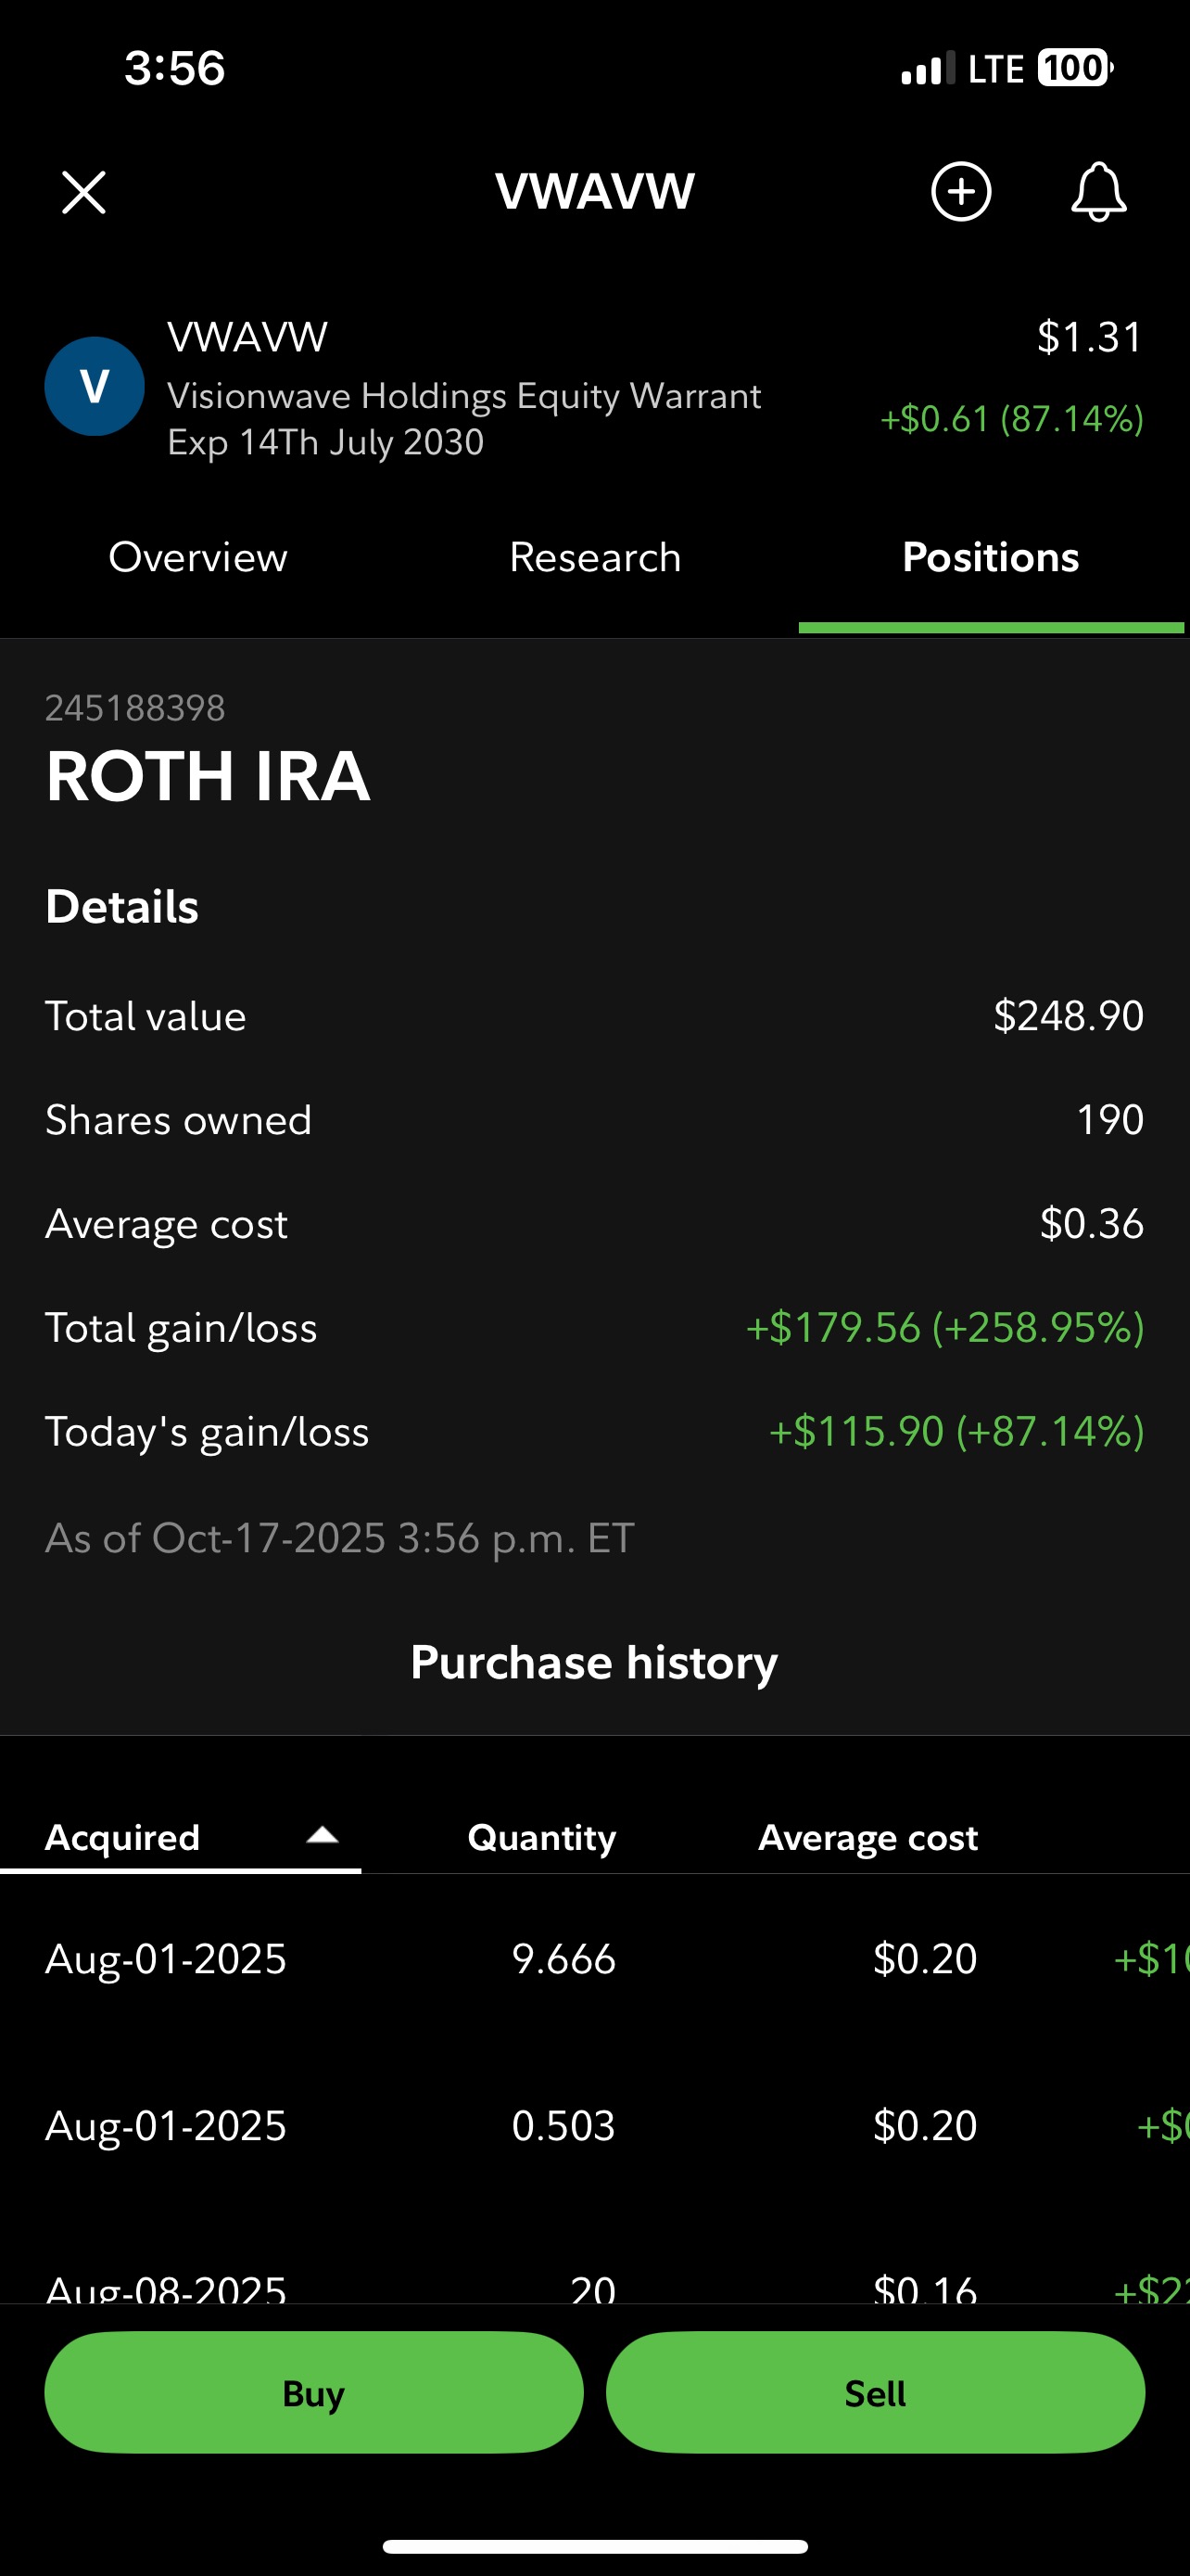Tap the ROTH IRA account heading
Image resolution: width=1190 pixels, height=2576 pixels.
[x=208, y=776]
